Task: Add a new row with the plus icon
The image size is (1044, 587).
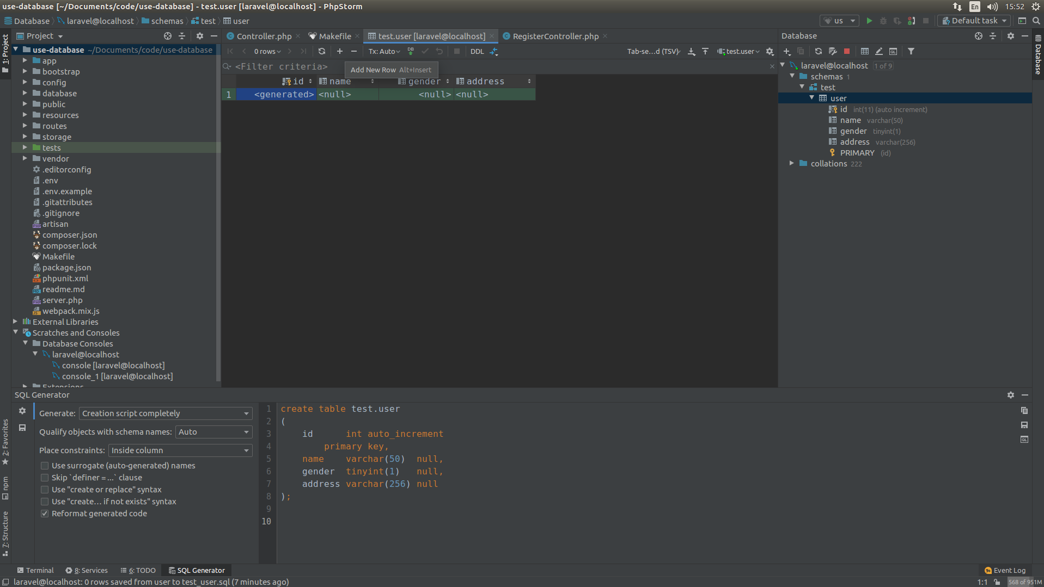Action: tap(340, 51)
